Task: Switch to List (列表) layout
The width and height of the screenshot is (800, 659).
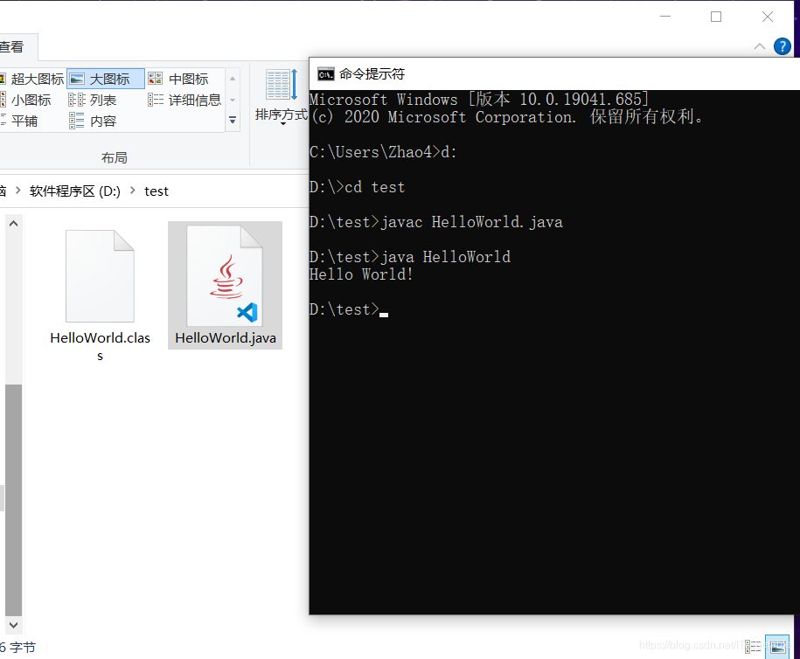Action: click(x=93, y=100)
